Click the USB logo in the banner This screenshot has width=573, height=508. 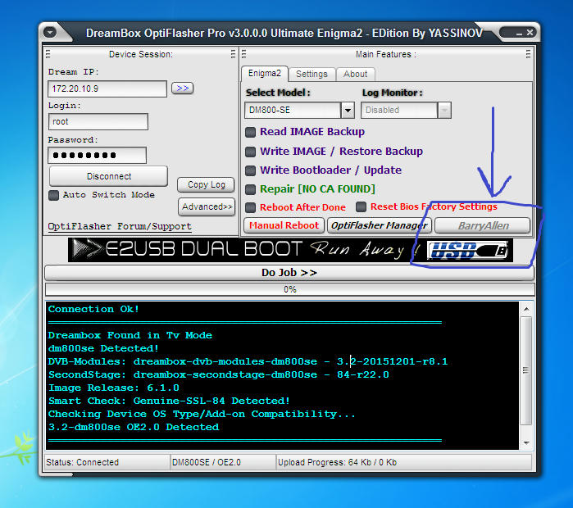pyautogui.click(x=467, y=250)
